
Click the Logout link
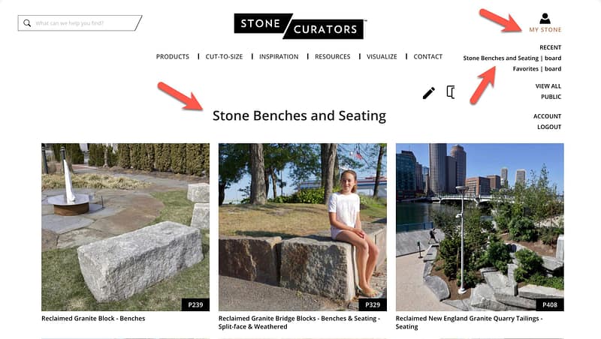[x=549, y=127]
